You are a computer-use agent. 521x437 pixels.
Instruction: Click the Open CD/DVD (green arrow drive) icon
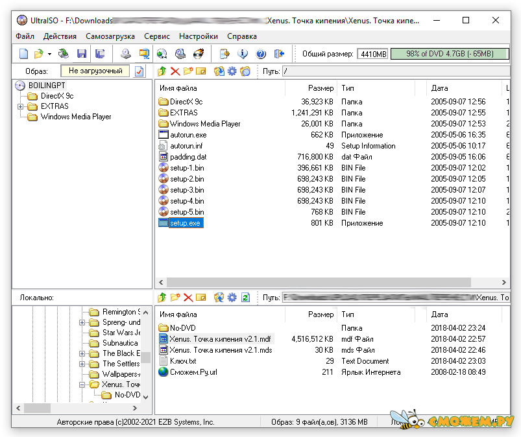tap(63, 53)
